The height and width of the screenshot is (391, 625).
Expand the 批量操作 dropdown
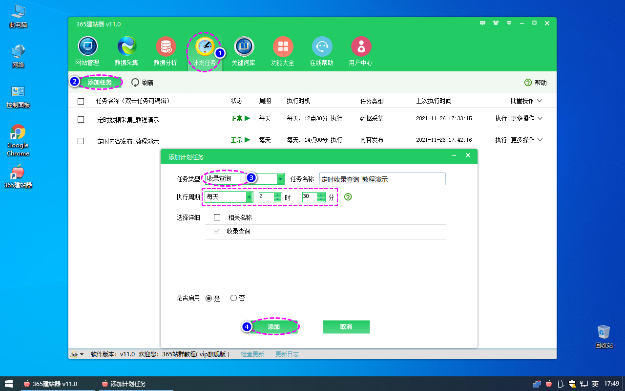click(x=526, y=101)
